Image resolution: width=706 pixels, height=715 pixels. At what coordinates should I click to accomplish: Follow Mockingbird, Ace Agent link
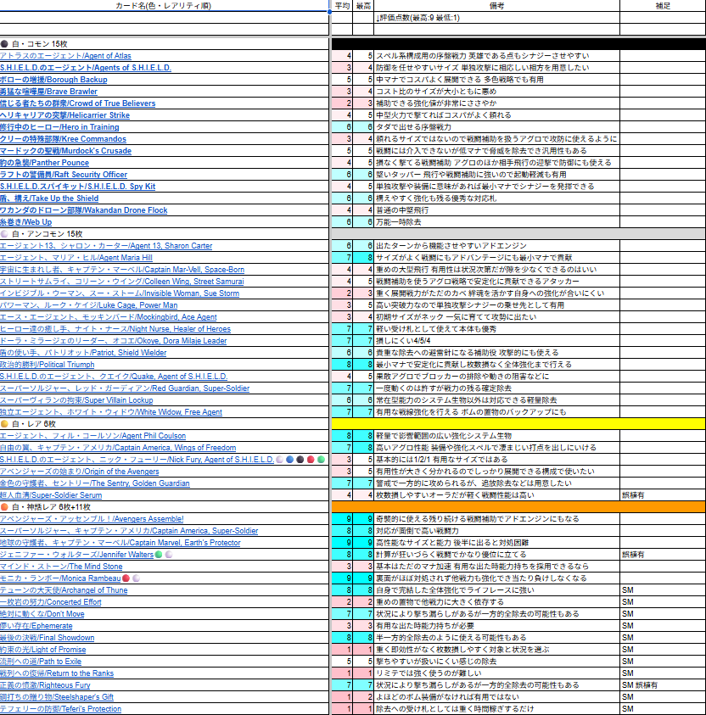(108, 317)
